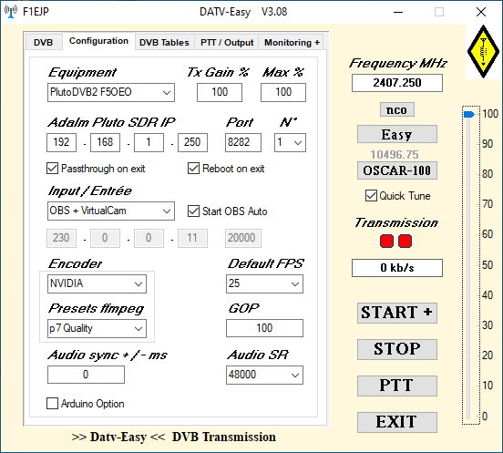503x453 pixels.
Task: Click the Easy button
Action: [x=397, y=134]
